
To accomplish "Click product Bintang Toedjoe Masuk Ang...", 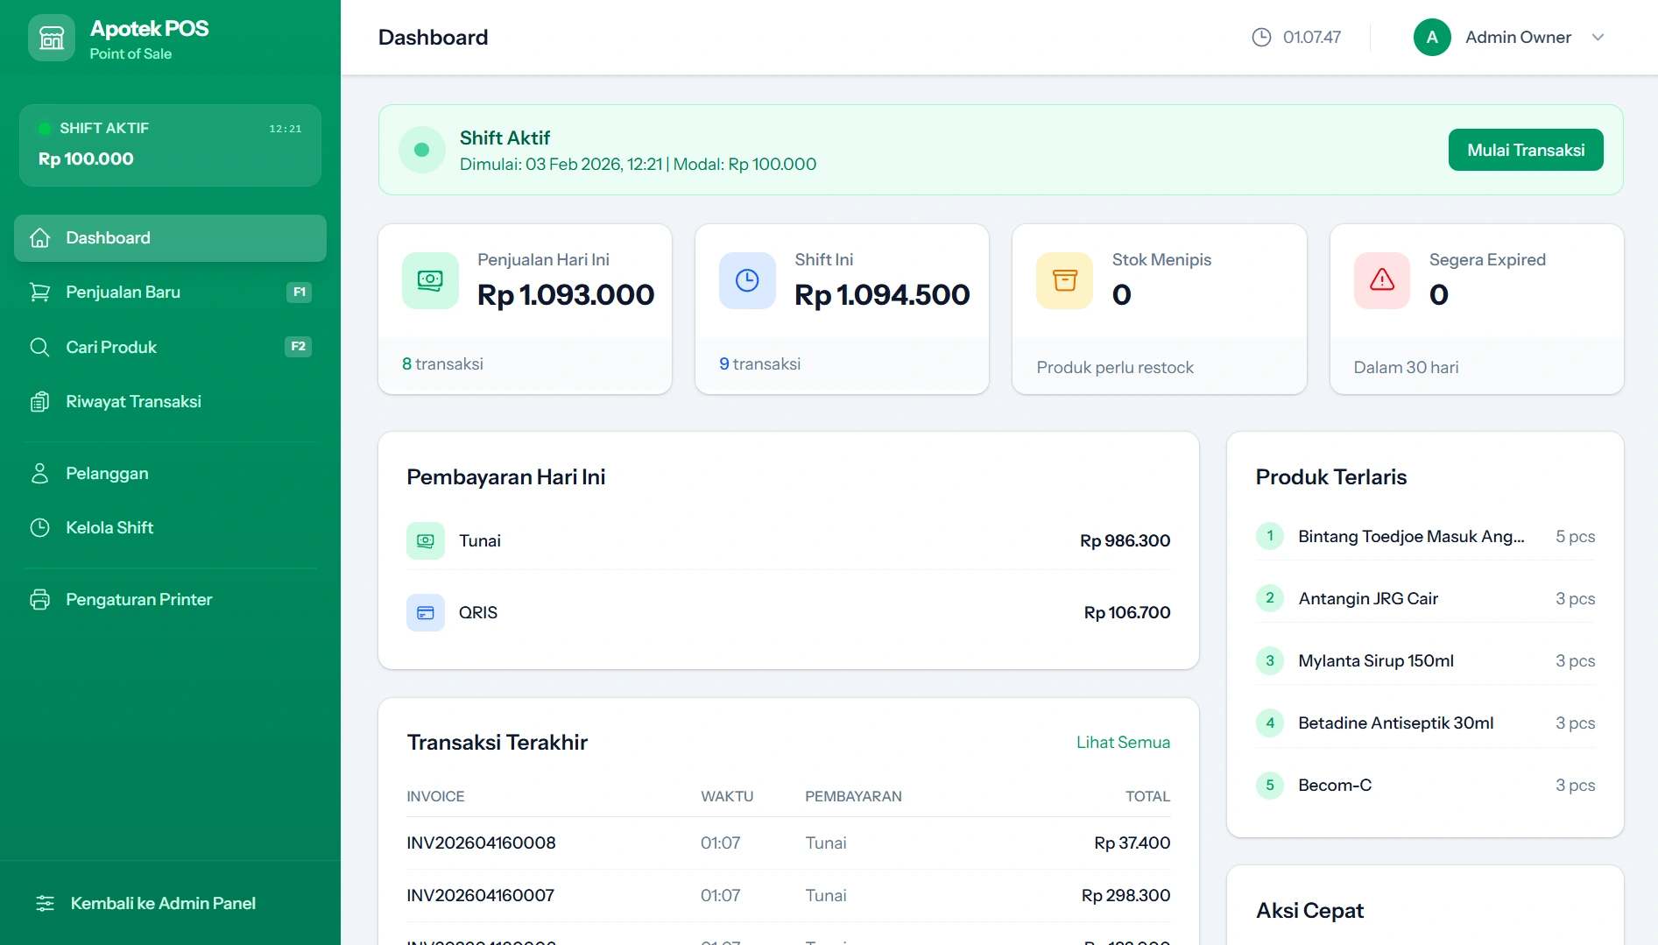I will pyautogui.click(x=1411, y=536).
